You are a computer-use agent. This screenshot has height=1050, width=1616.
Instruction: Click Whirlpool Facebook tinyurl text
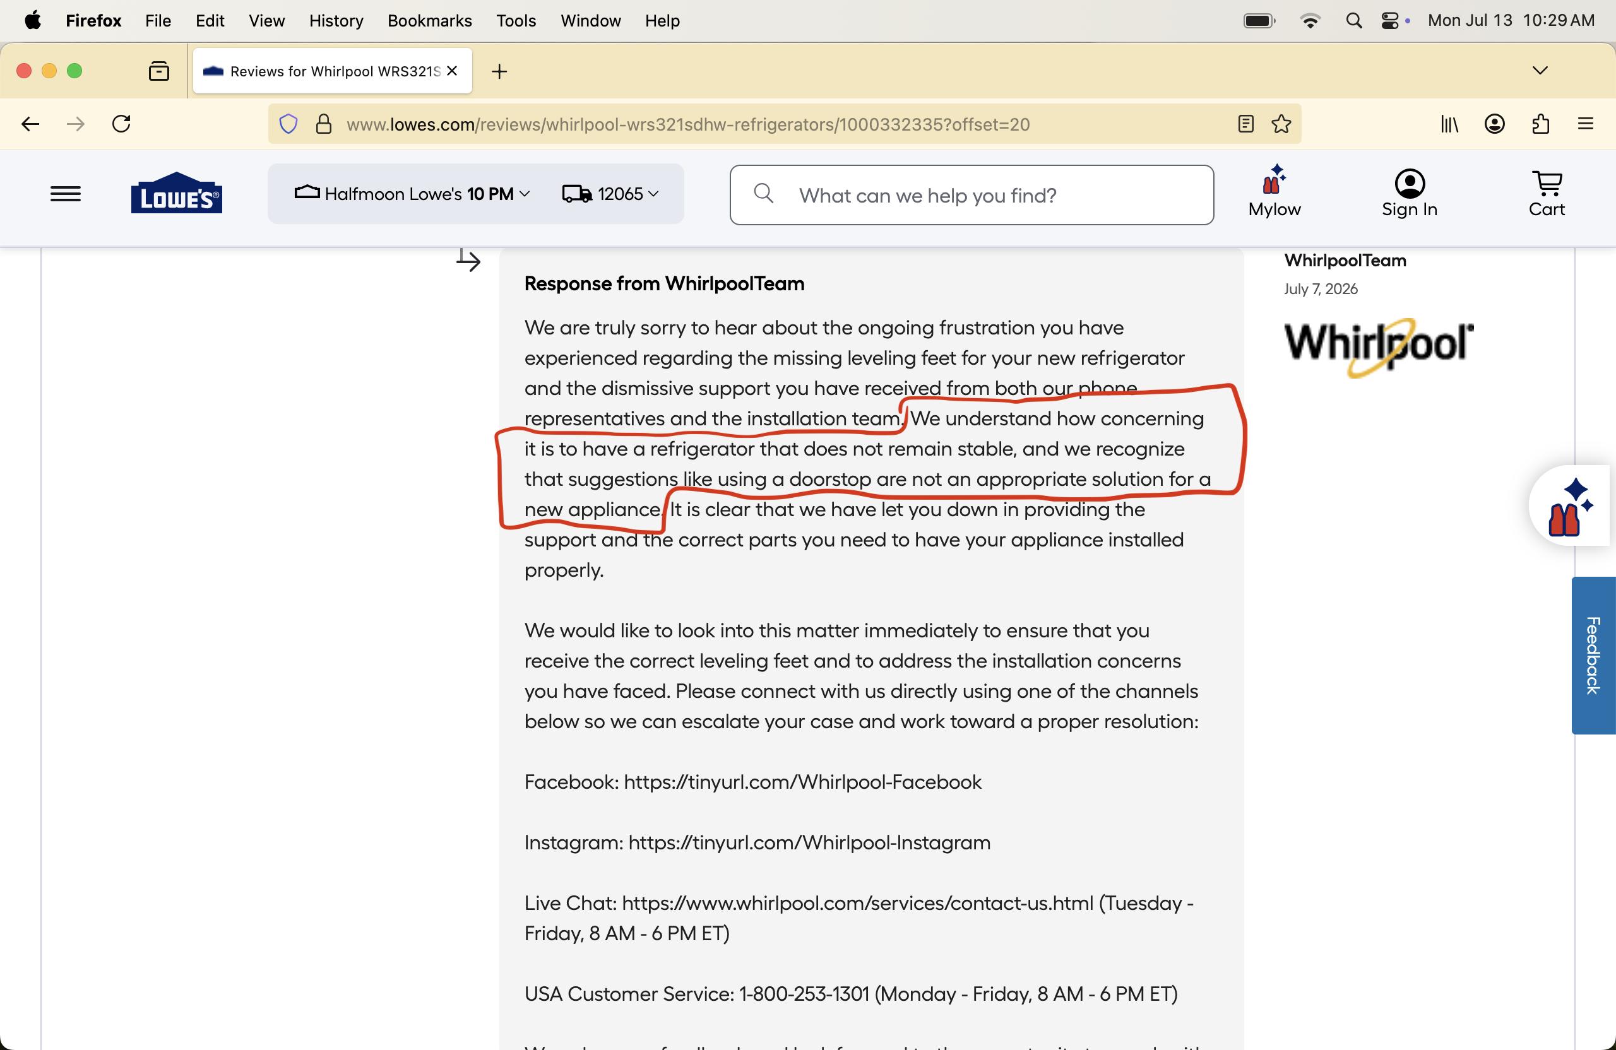802,782
